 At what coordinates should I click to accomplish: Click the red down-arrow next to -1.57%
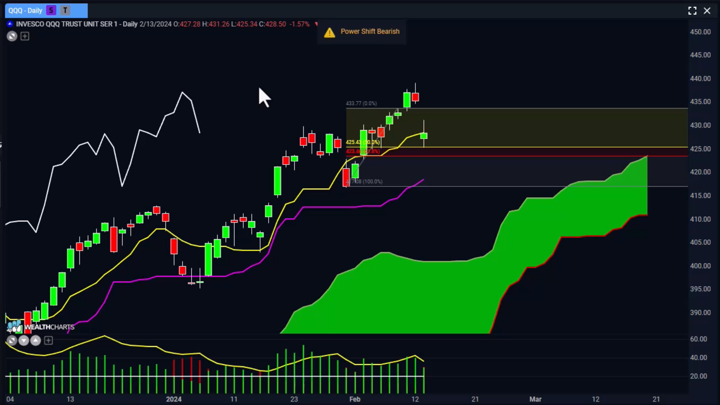tap(316, 24)
